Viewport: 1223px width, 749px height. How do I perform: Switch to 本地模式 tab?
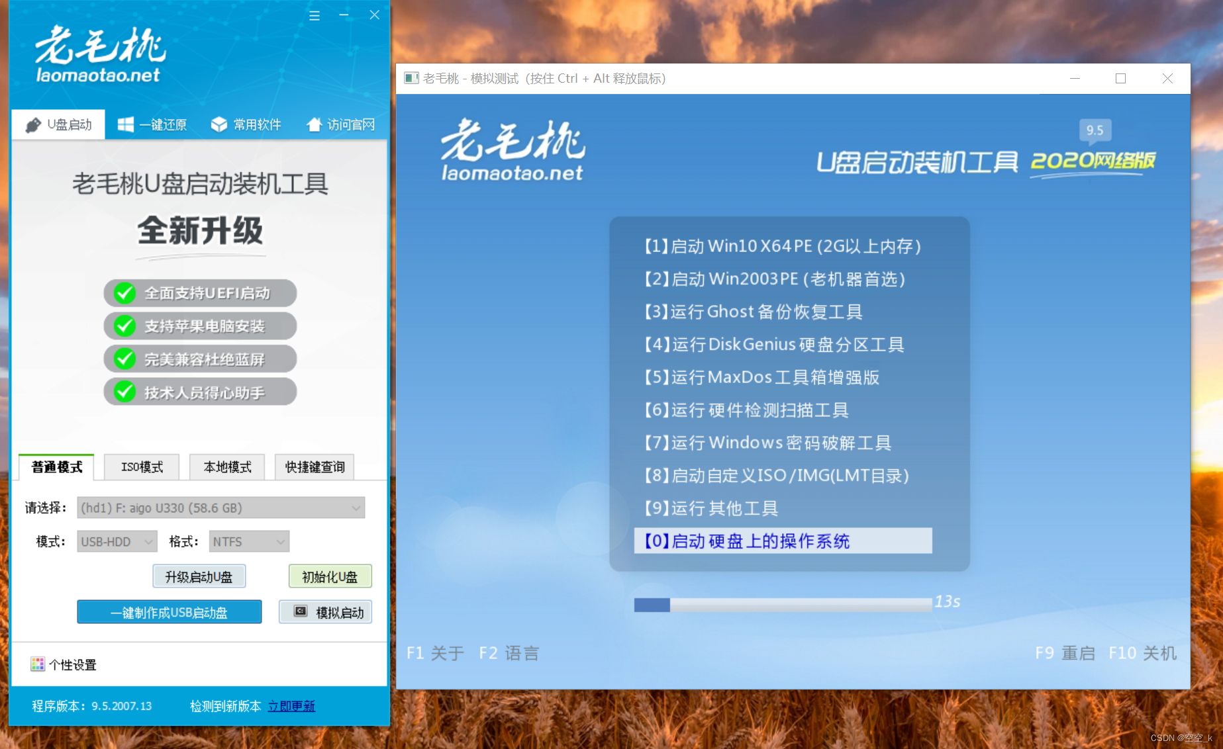click(227, 467)
